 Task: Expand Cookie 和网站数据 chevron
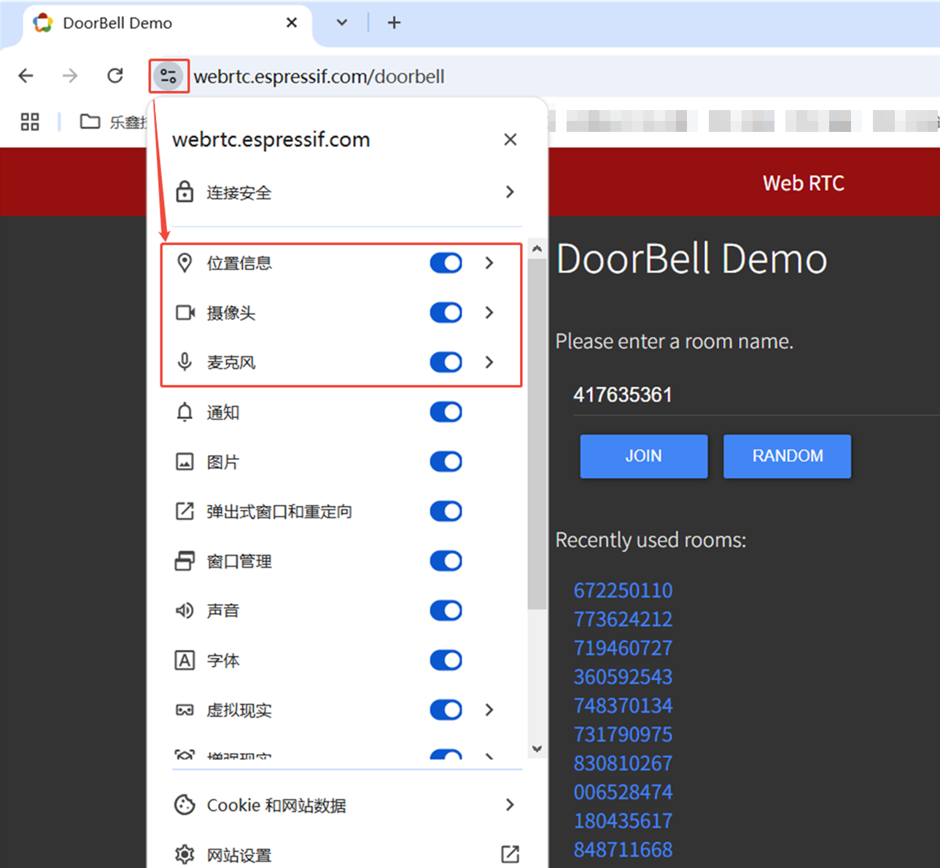point(510,805)
